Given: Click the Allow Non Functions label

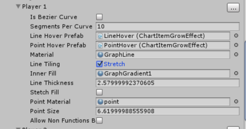Looking at the screenshot, I should coord(62,120).
